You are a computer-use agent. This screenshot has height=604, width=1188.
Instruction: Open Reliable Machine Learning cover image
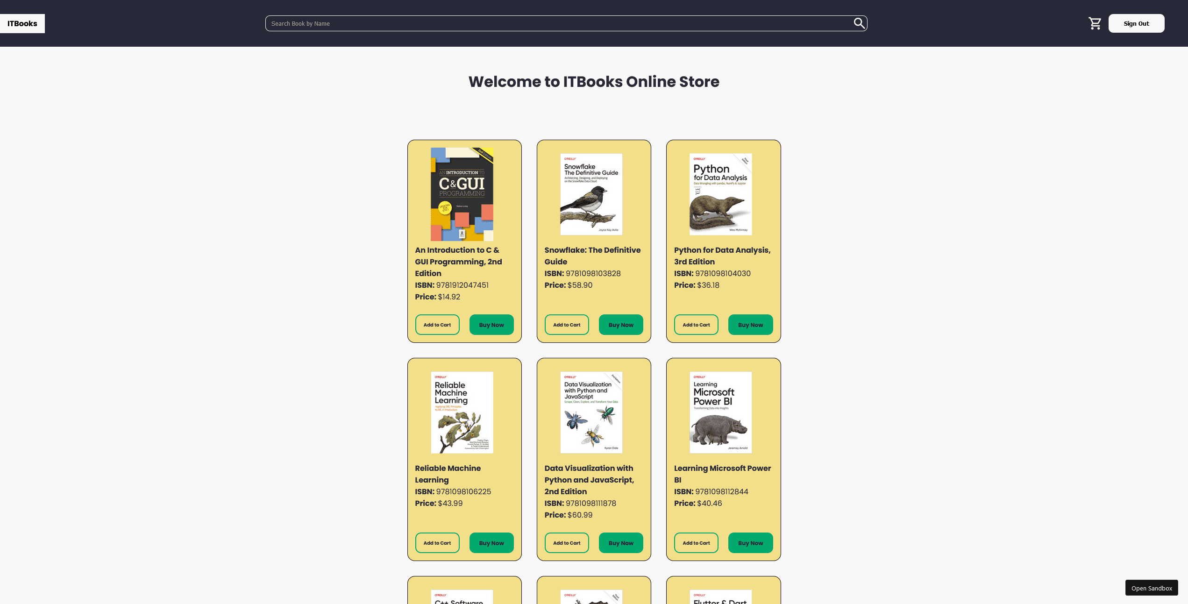click(x=462, y=412)
